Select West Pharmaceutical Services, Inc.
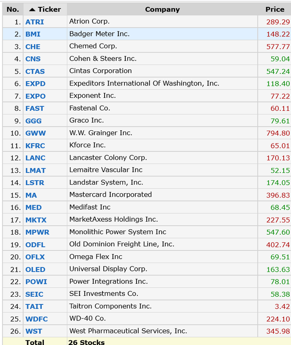 [x=128, y=331]
